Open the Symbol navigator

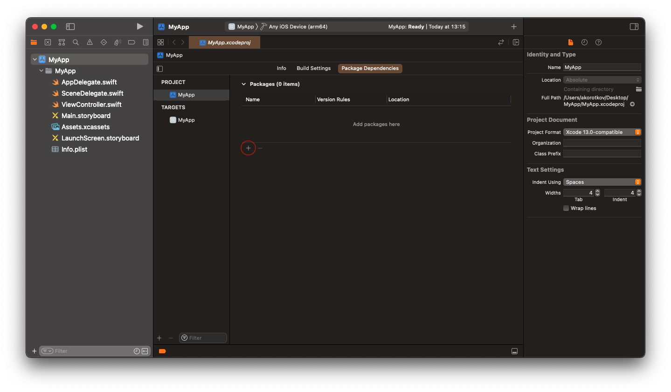pos(62,42)
